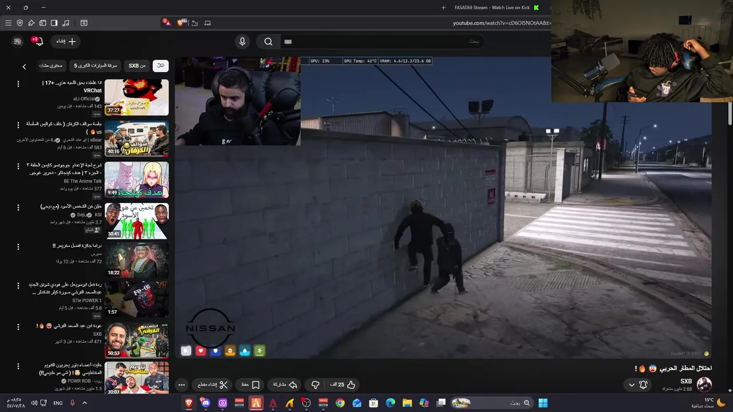Open subscription notification bell dropdown

638,385
